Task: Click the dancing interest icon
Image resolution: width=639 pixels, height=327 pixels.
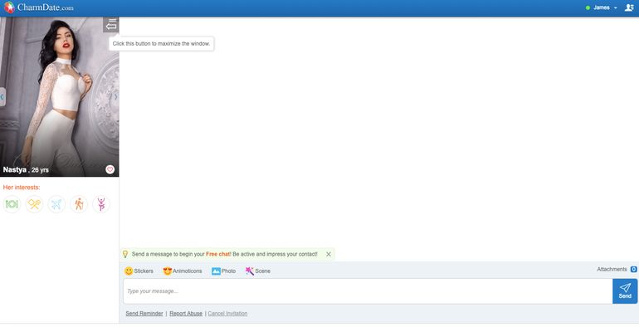Action: 101,204
